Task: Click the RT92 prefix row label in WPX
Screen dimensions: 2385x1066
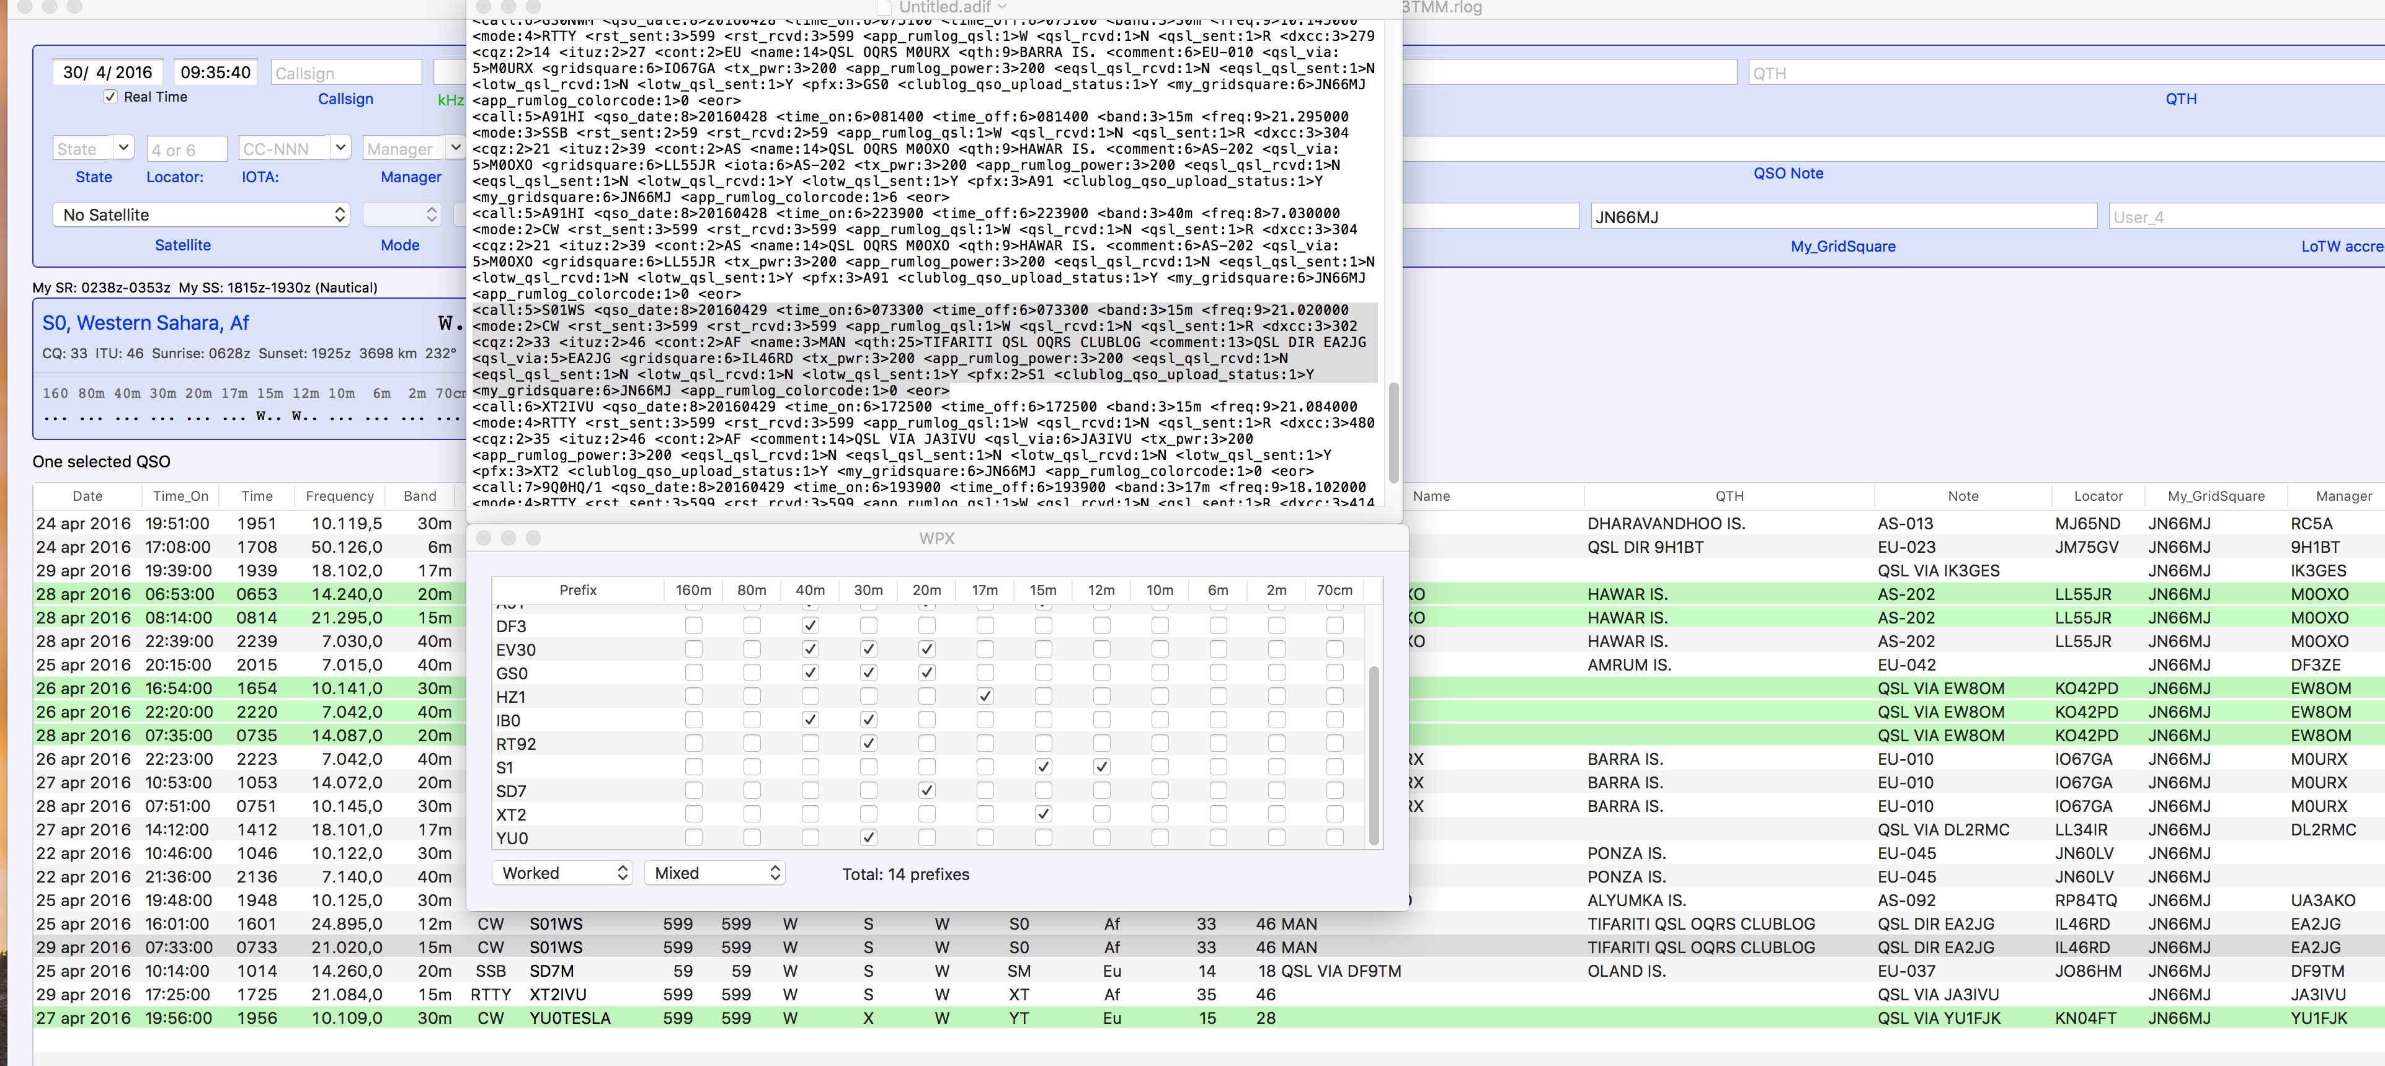Action: click(x=516, y=744)
